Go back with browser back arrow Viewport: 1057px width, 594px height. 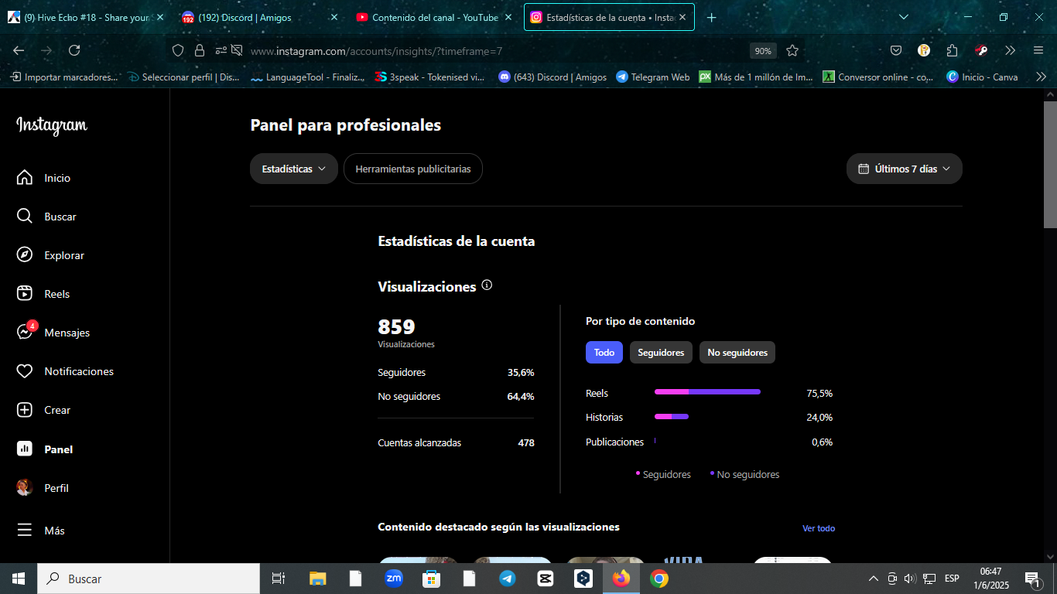19,50
